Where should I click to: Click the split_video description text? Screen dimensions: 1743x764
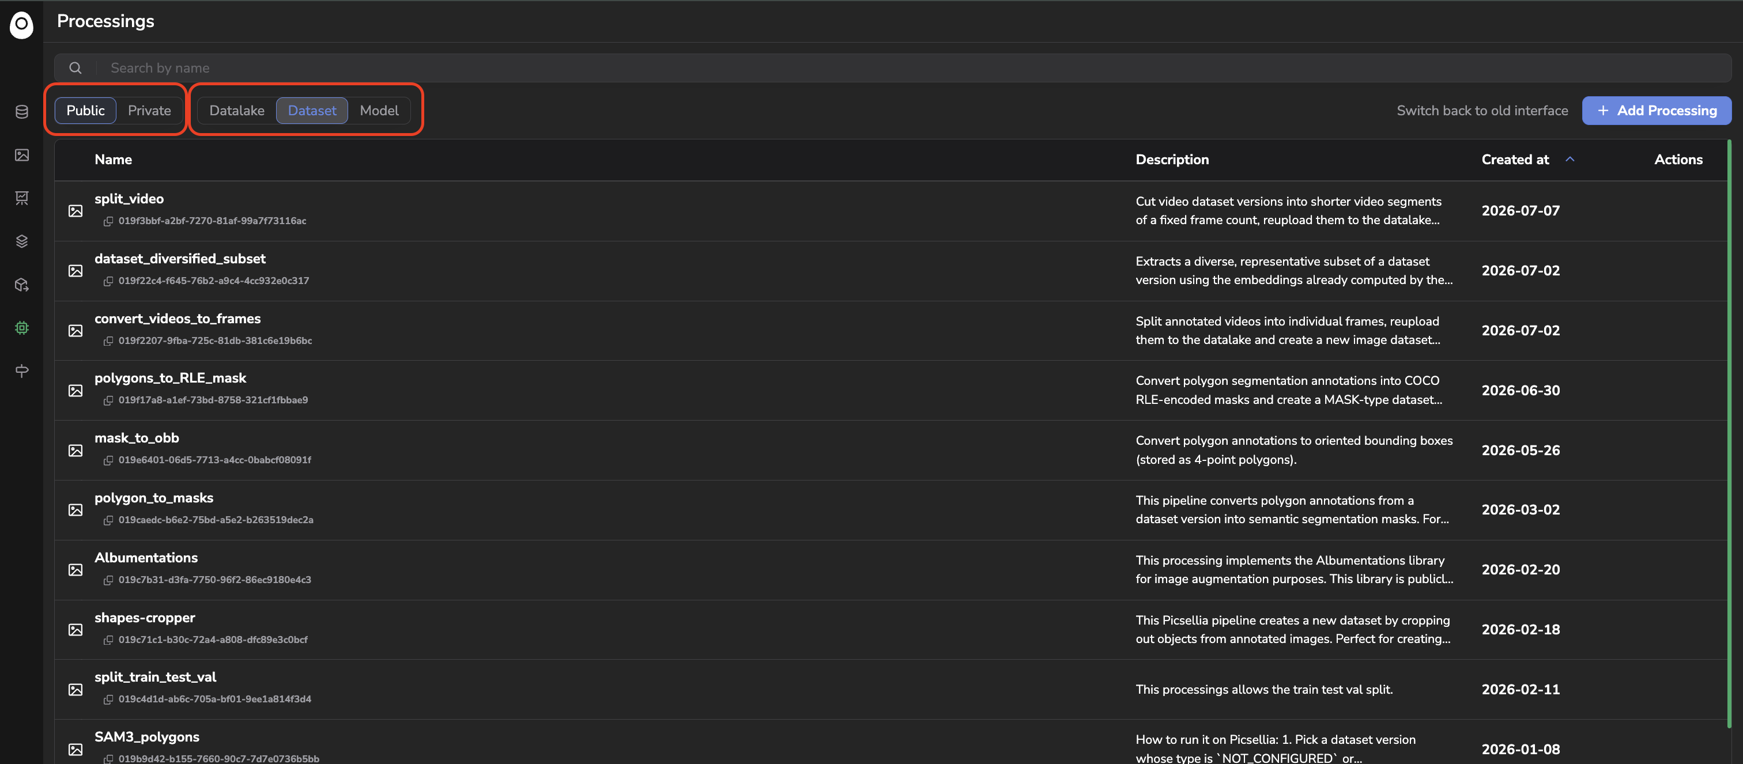click(1288, 211)
